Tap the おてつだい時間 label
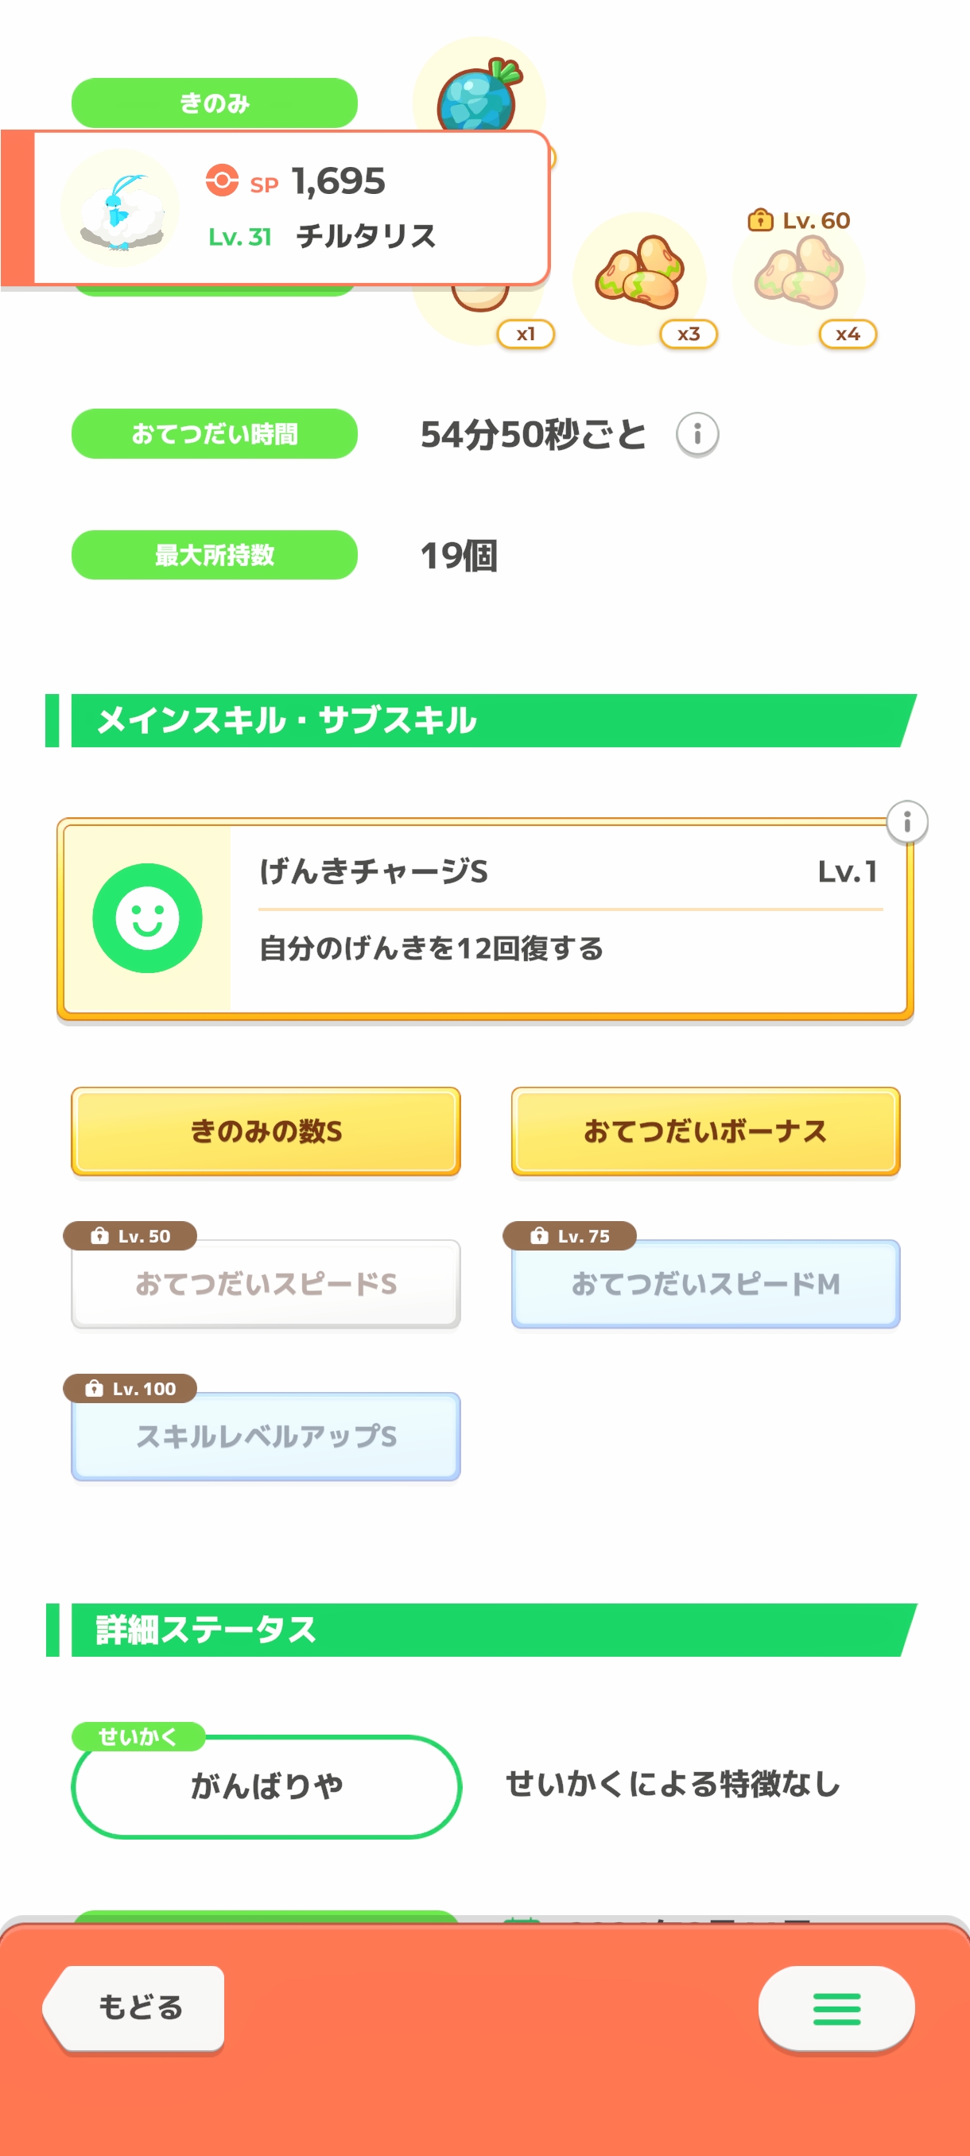Viewport: 970px width, 2156px height. pyautogui.click(x=214, y=433)
